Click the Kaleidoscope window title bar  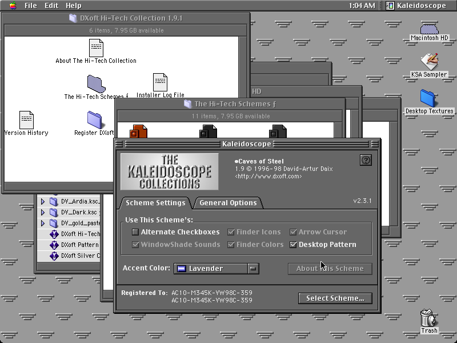click(x=247, y=144)
